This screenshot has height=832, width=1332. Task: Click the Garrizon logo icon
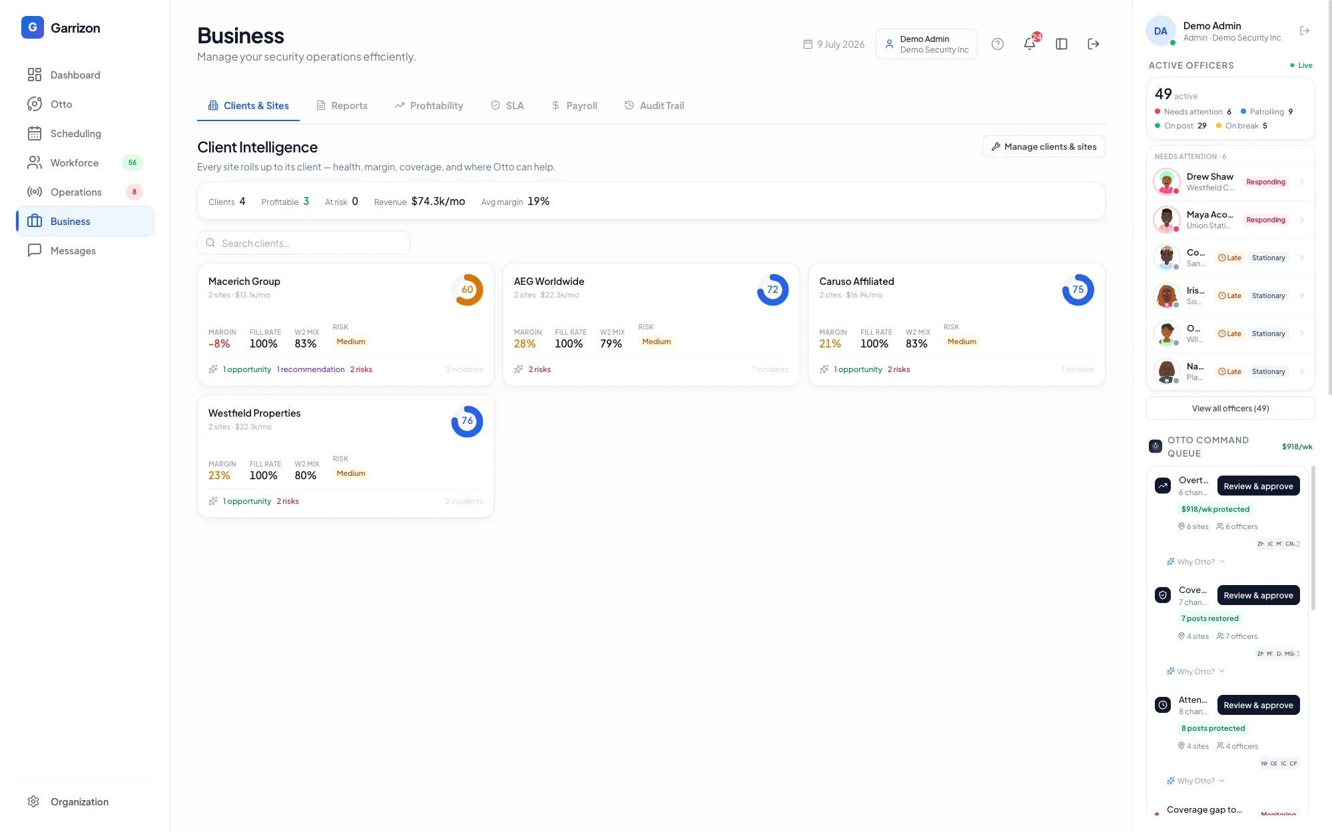pyautogui.click(x=32, y=27)
